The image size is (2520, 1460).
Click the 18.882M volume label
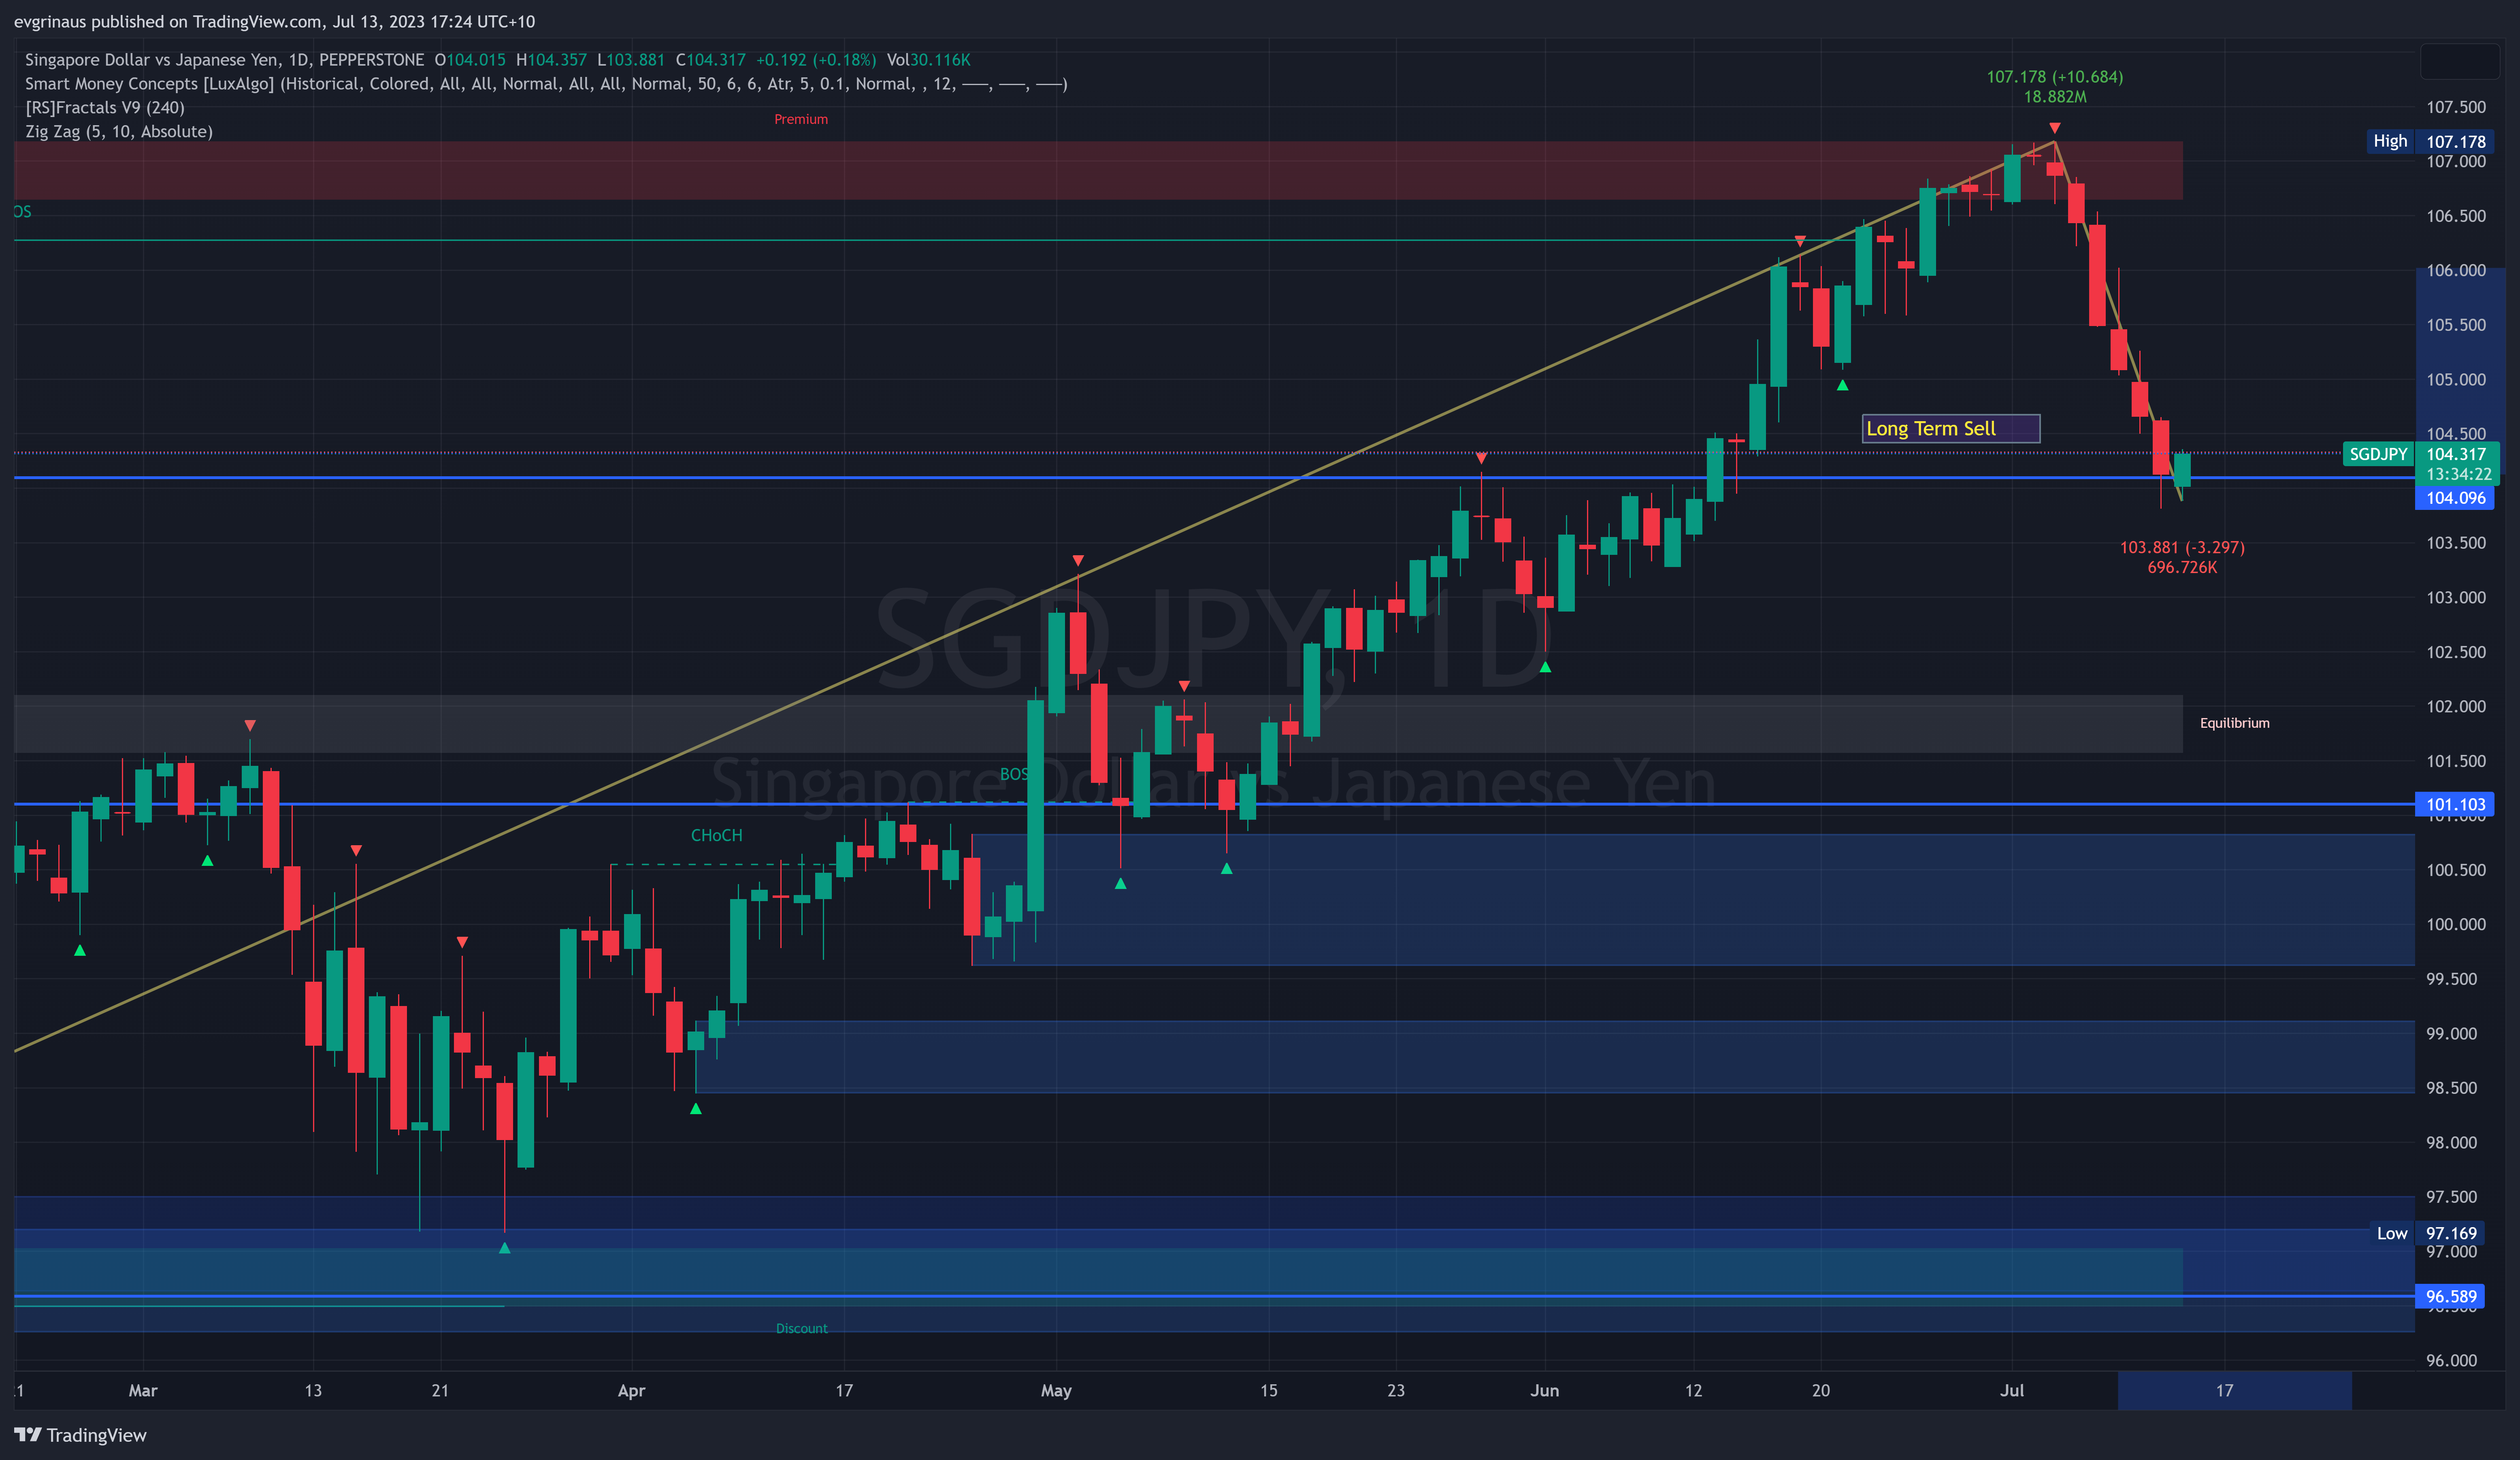(x=2055, y=97)
